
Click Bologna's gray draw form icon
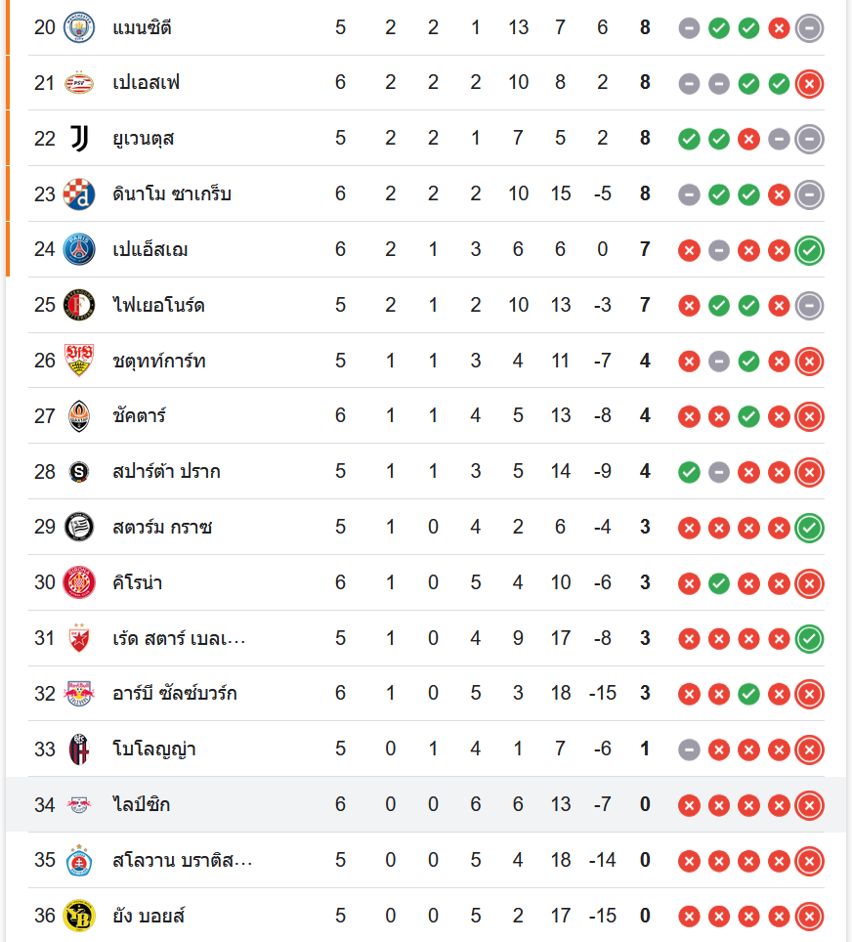689,749
